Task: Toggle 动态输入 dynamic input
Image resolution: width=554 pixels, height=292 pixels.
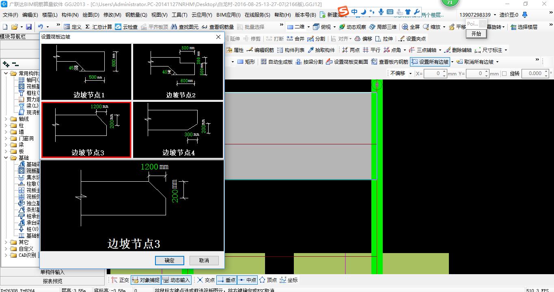Action: click(x=176, y=280)
